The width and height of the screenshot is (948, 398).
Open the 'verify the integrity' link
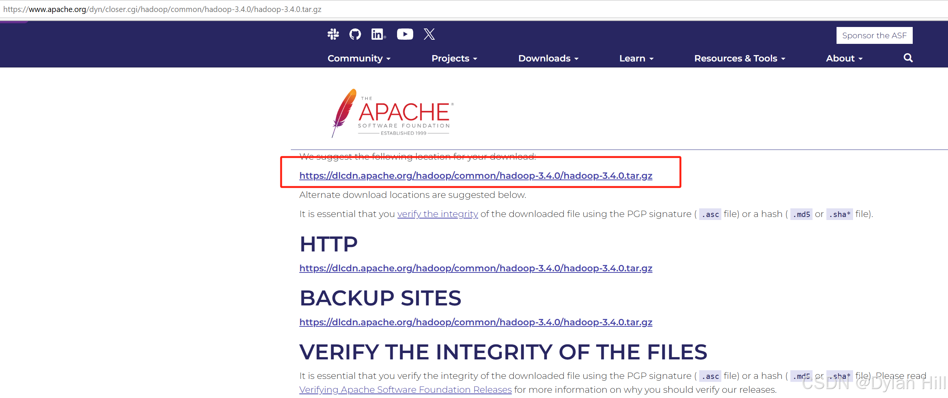(x=438, y=214)
